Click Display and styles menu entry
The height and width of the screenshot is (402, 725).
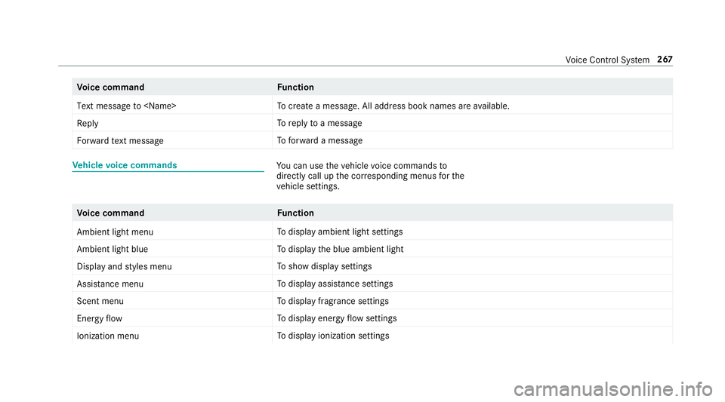tap(124, 267)
